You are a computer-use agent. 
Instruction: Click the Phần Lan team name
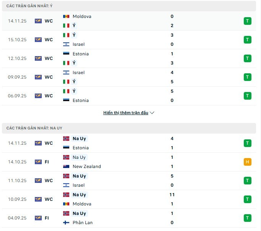83,223
